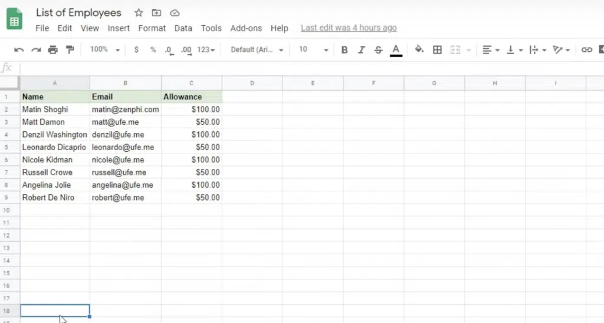Image resolution: width=604 pixels, height=323 pixels.
Task: Select column A header
Action: tap(55, 83)
